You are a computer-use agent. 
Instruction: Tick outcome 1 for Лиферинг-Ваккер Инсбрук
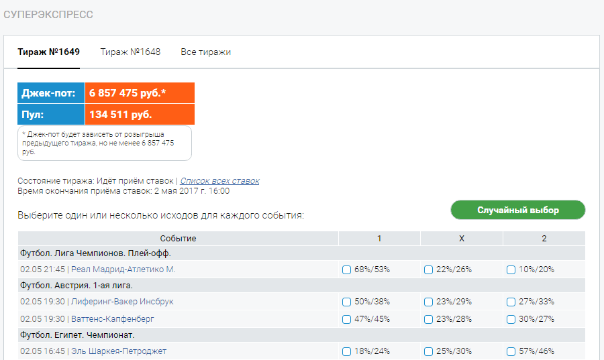click(347, 302)
